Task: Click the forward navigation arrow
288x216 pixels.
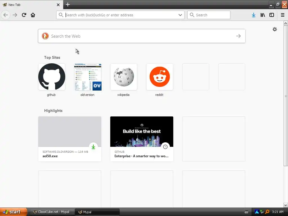Action: tap(15, 15)
